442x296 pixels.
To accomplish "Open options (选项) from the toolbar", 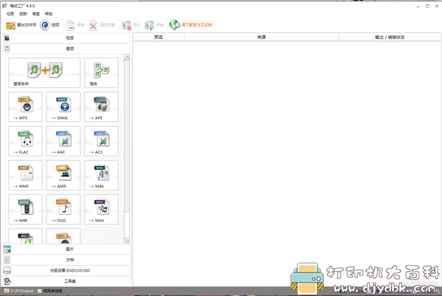I will tap(50, 25).
